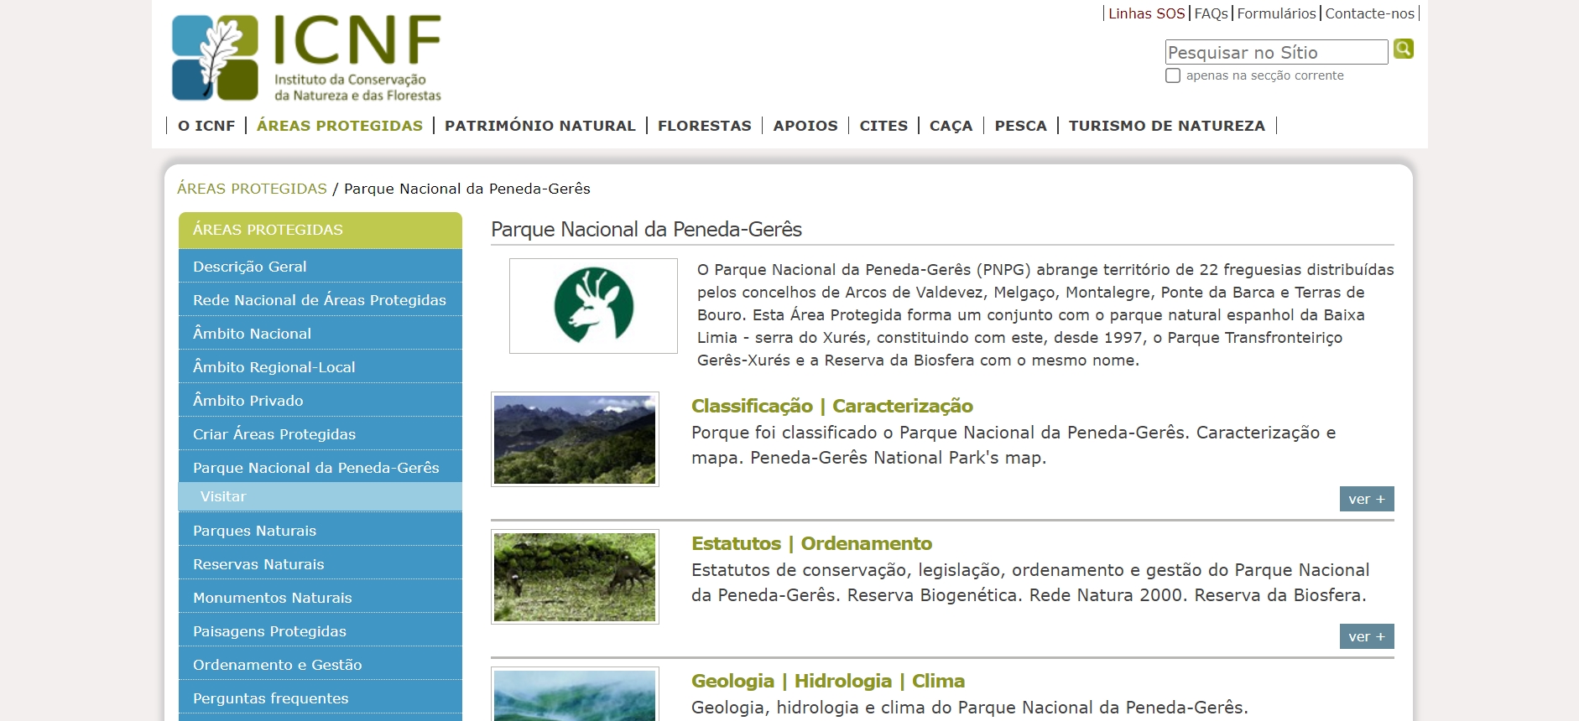Click 'ver +' under Estatutos section
The height and width of the screenshot is (721, 1579).
1367,636
